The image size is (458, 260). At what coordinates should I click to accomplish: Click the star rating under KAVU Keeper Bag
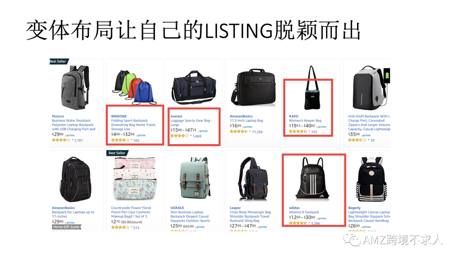pyautogui.click(x=298, y=131)
